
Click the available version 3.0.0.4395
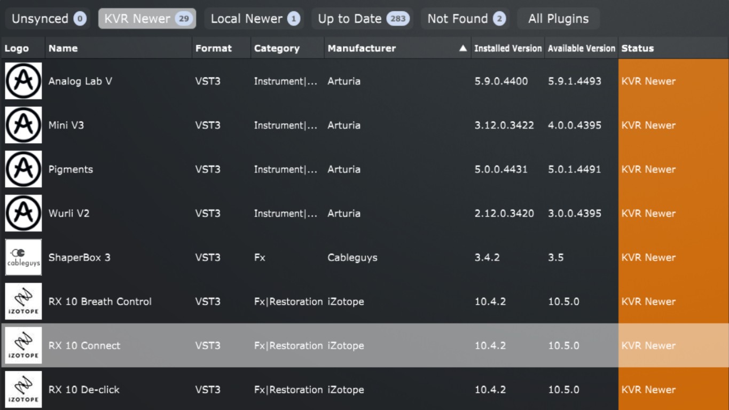[575, 213]
